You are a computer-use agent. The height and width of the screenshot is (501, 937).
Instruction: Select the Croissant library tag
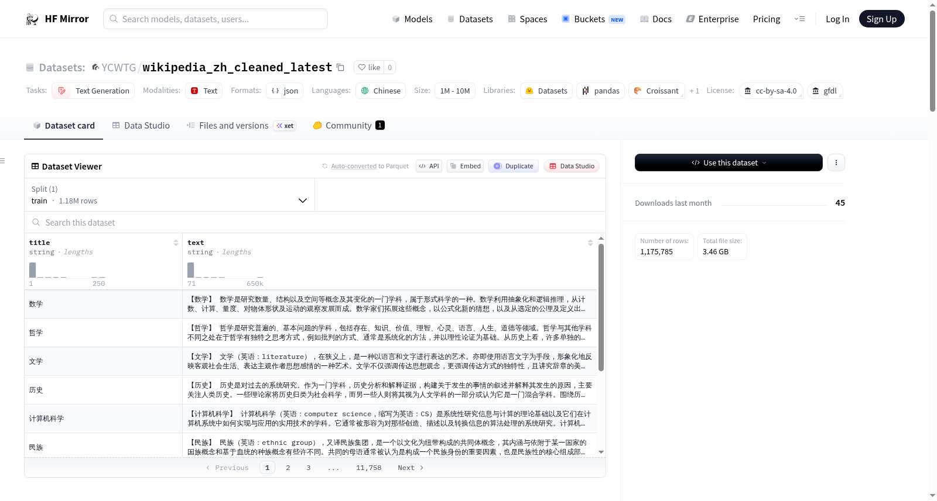point(656,91)
